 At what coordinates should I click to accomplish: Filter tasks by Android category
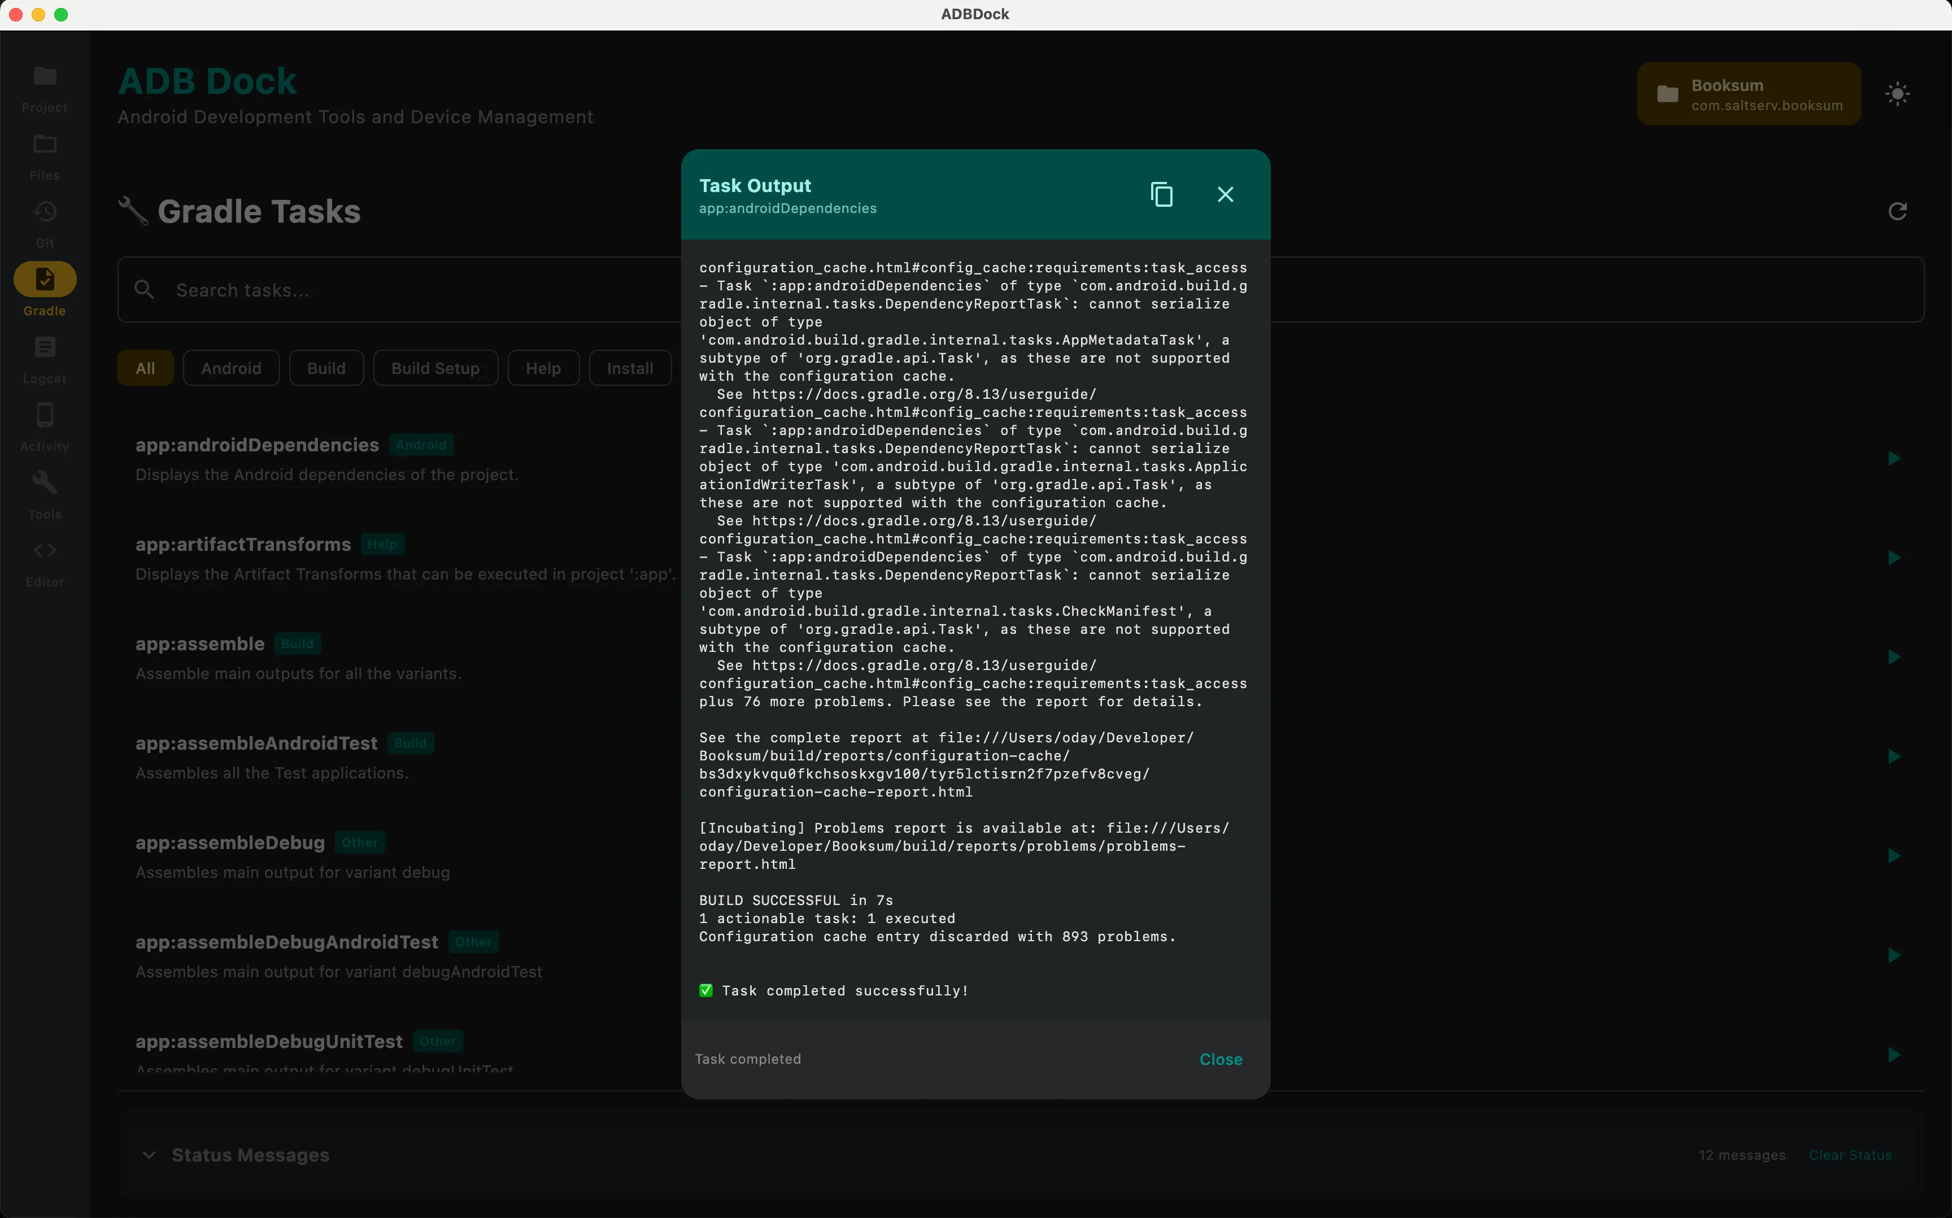pos(231,367)
